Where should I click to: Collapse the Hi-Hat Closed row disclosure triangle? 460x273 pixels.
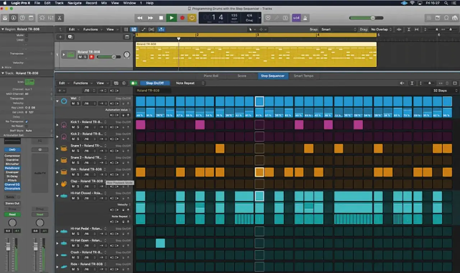[57, 196]
